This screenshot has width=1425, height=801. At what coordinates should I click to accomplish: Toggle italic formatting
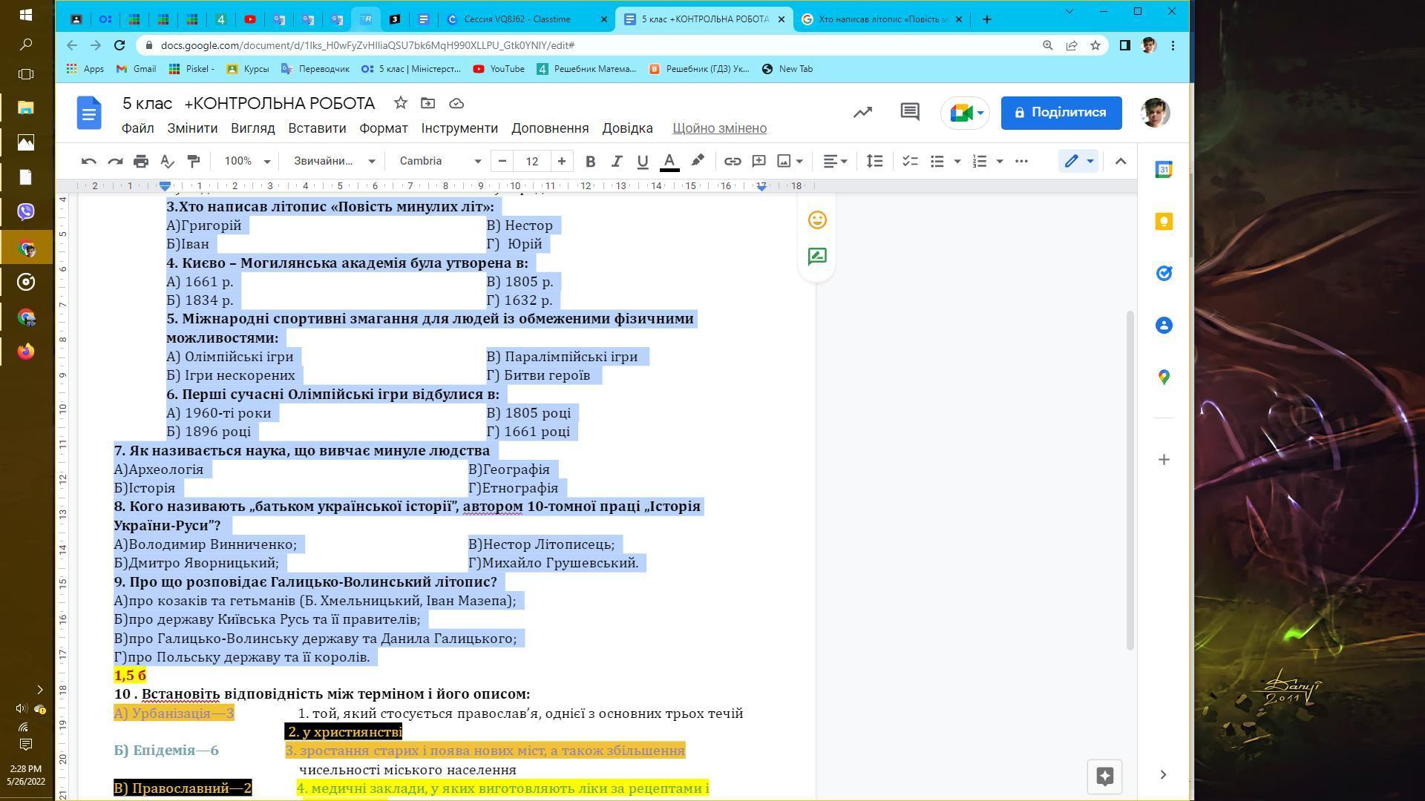click(616, 161)
